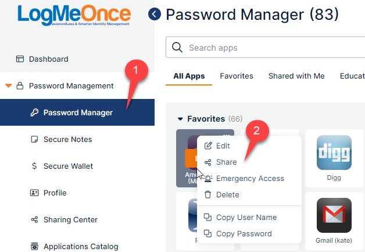Open the Sharing Center share icon
Image resolution: width=365 pixels, height=252 pixels.
click(34, 219)
